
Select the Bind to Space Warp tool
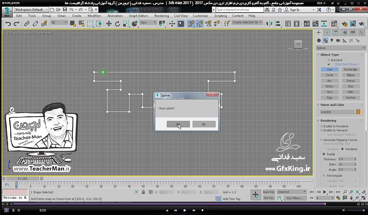pos(44,24)
